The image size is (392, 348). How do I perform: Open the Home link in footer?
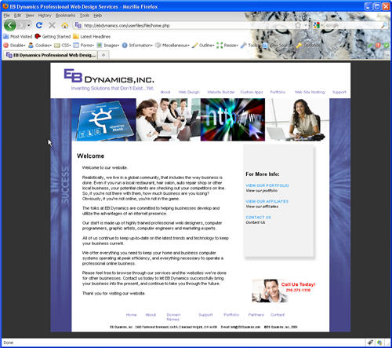[131, 315]
